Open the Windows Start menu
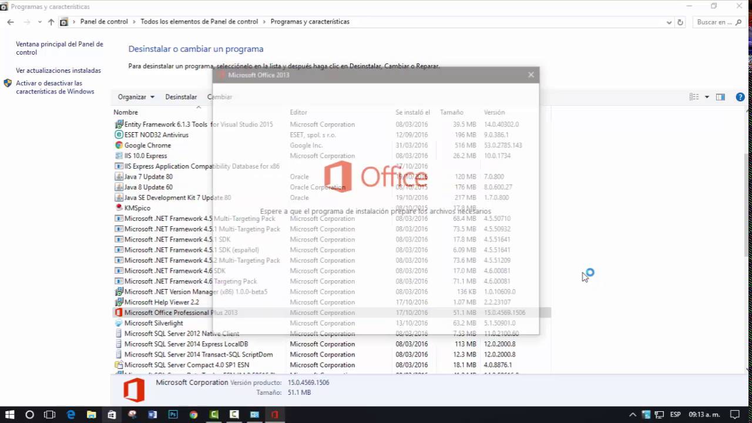The height and width of the screenshot is (423, 752). pyautogui.click(x=9, y=415)
